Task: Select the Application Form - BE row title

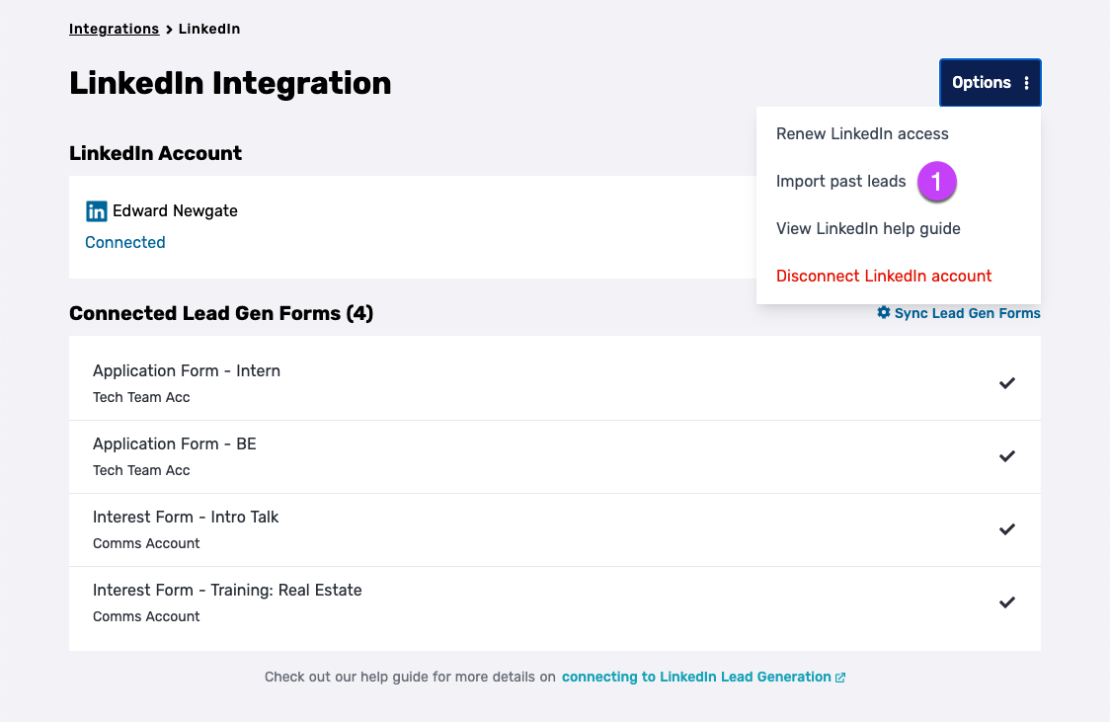Action: [x=174, y=443]
